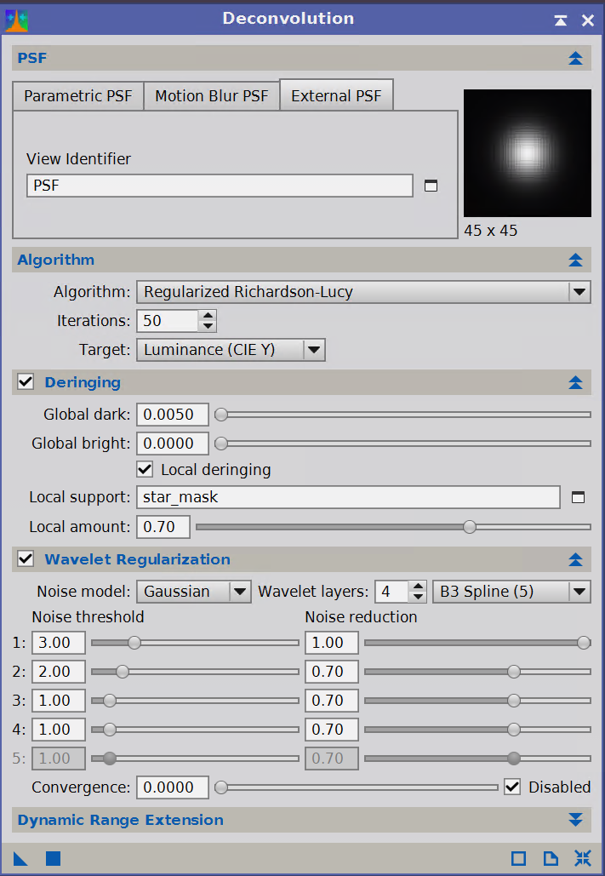Click the View Identifier input field
Screen dimensions: 605x876
220,186
